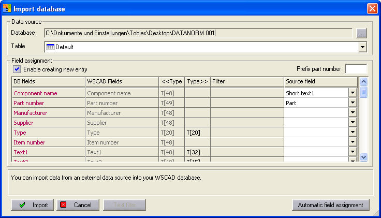Screen dimensions: 381x218
Task: Click the Prefix part number input field
Action: click(356, 69)
